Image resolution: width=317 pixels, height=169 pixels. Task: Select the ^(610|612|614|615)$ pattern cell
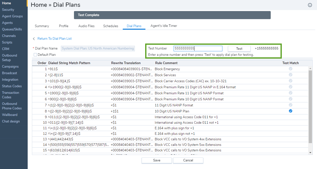click(64, 150)
